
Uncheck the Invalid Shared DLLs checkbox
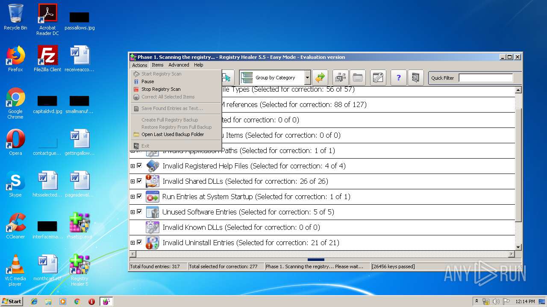(x=139, y=181)
